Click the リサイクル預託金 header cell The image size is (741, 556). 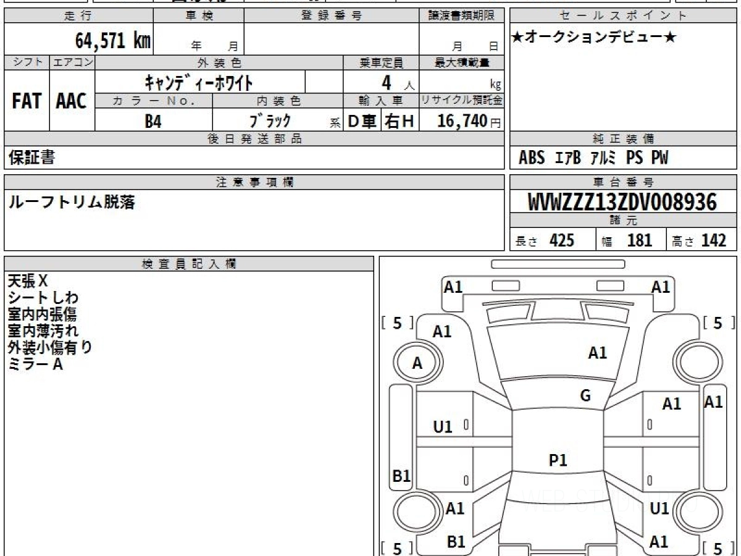tap(461, 101)
